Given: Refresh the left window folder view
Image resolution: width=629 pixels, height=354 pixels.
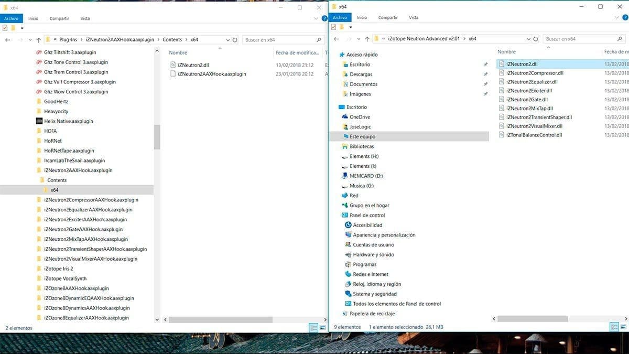Looking at the screenshot, I should point(235,40).
